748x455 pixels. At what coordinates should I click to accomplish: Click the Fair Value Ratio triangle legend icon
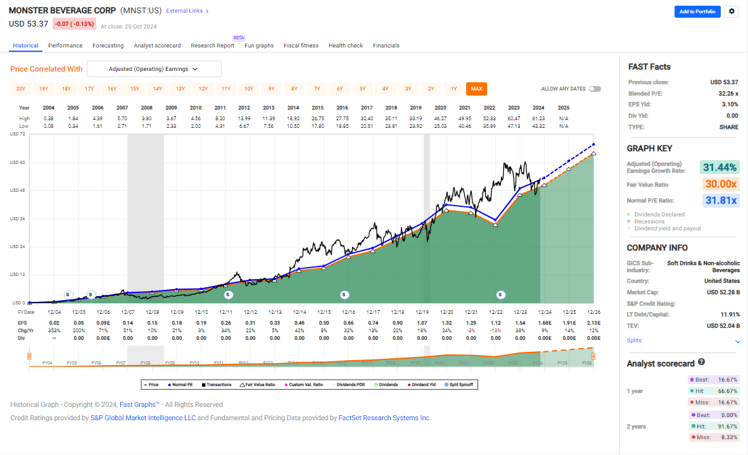click(241, 384)
